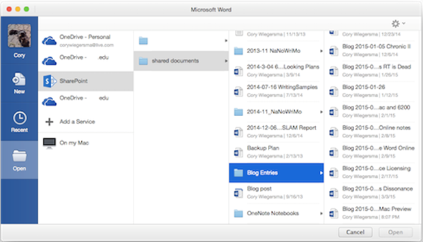Select Blog 2015 ce Licensing document
Viewport: 423px width, 242px height.
click(x=372, y=173)
